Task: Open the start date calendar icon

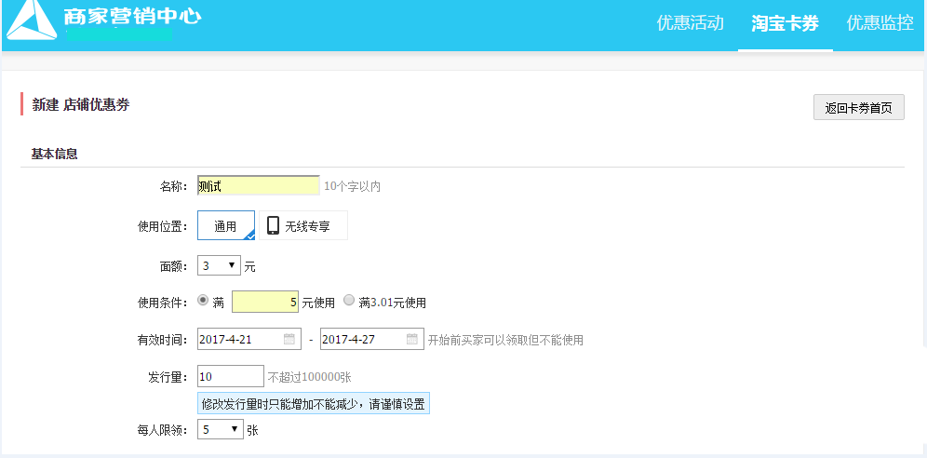Action: (289, 339)
